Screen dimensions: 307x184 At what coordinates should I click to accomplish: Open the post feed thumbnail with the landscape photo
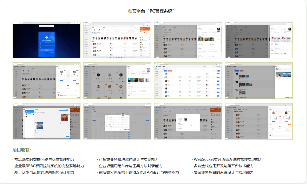tap(259, 81)
